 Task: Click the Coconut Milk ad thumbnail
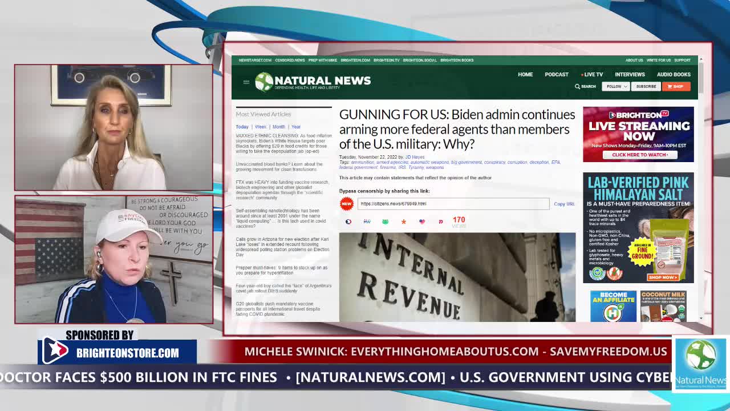(x=663, y=306)
